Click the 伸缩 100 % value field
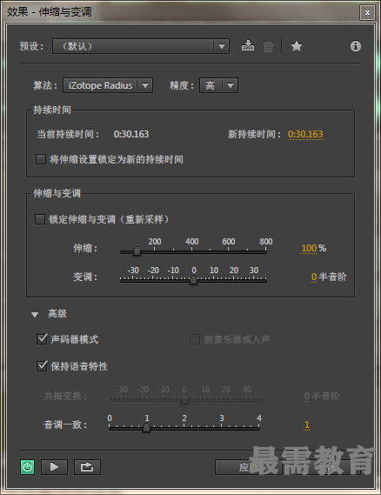Image resolution: width=381 pixels, height=495 pixels. click(x=309, y=248)
